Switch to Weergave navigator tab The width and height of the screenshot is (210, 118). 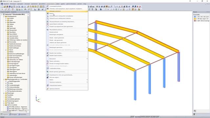coord(13,114)
